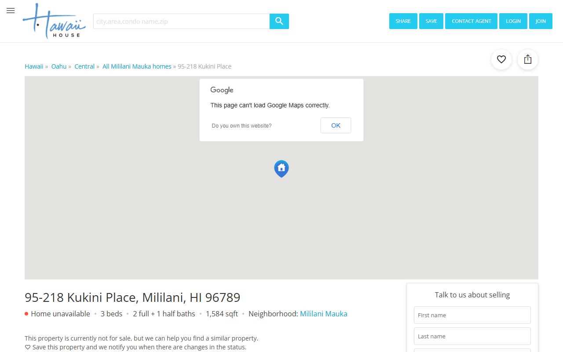563x352 pixels.
Task: Click 'This page can't load Google Maps correctly' message
Action: (270, 105)
